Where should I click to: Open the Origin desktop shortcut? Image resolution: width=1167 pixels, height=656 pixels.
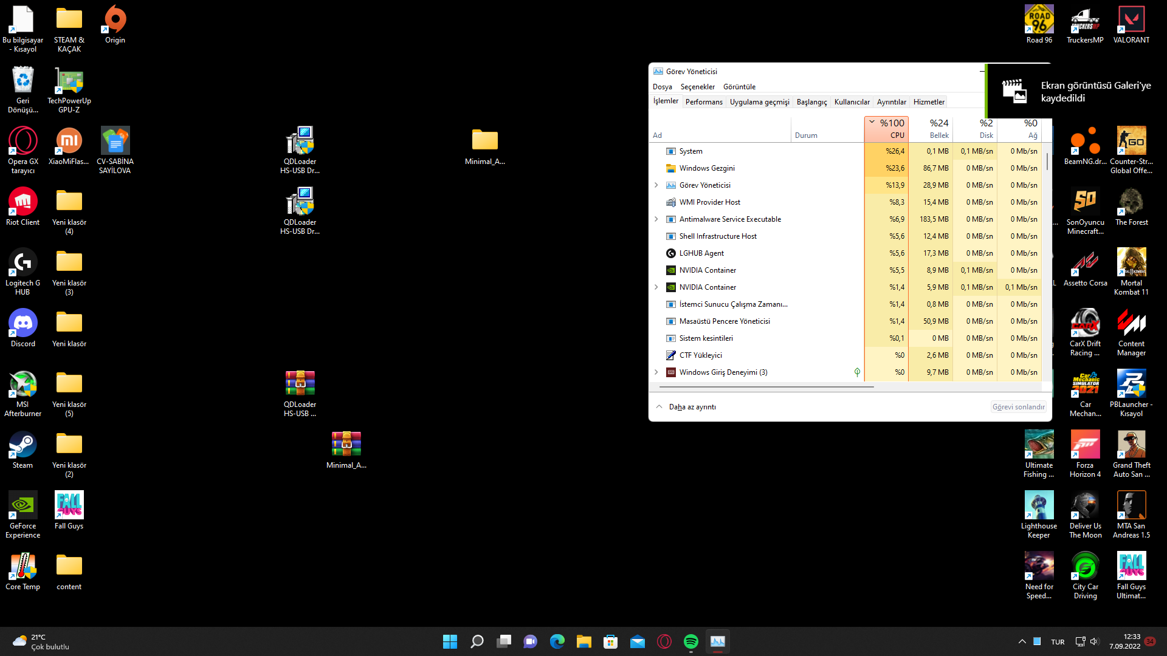[x=115, y=26]
